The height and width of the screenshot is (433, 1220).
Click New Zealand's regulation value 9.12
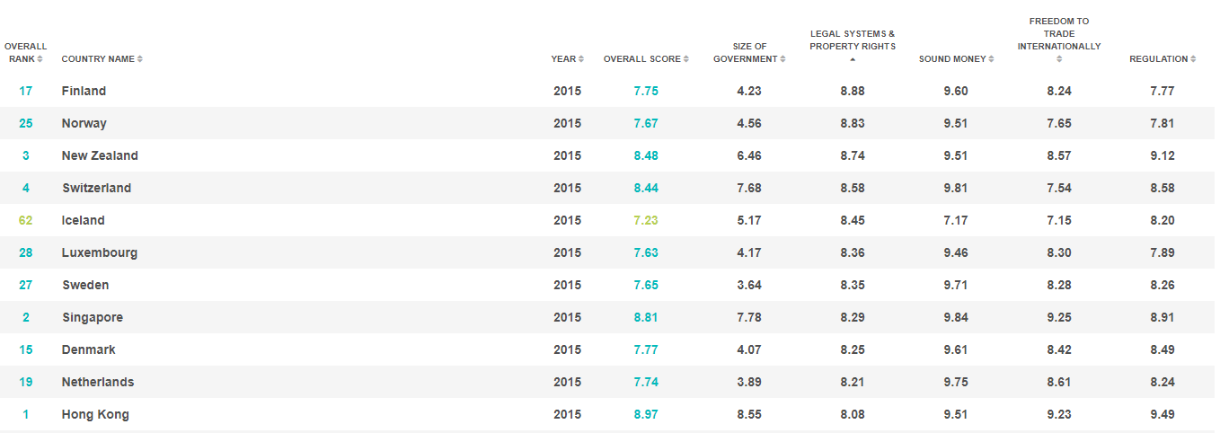tap(1163, 155)
